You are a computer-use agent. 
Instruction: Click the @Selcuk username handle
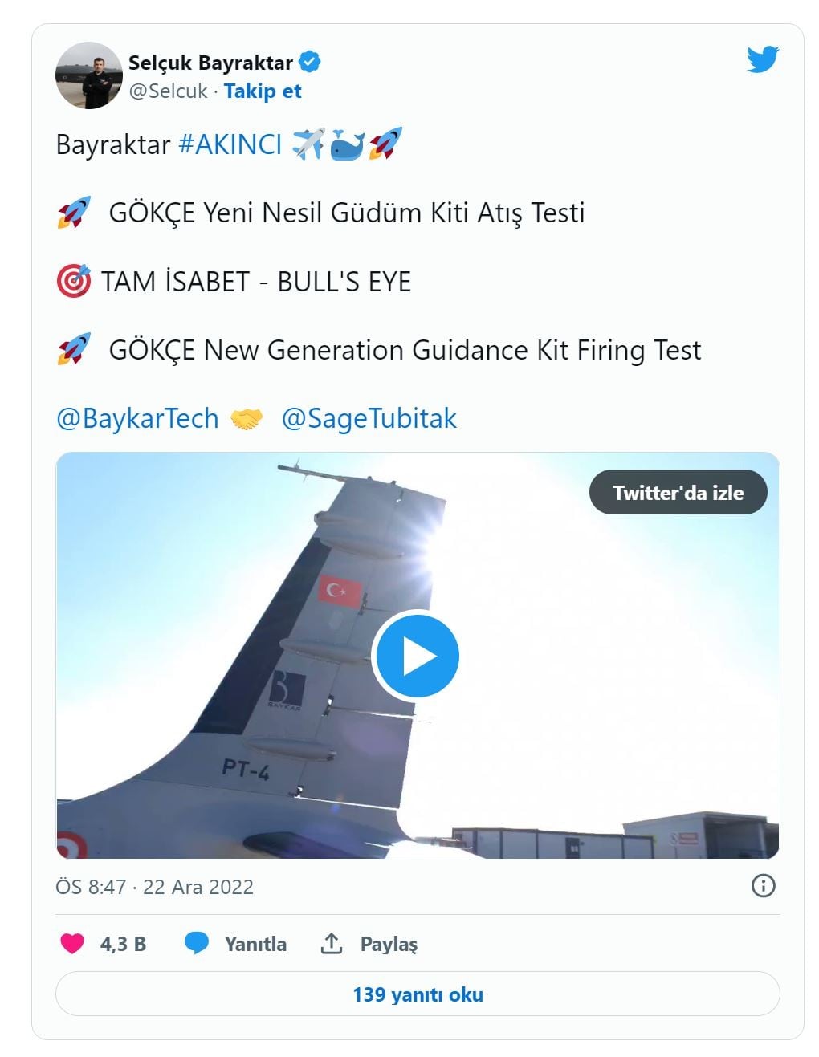pos(168,91)
